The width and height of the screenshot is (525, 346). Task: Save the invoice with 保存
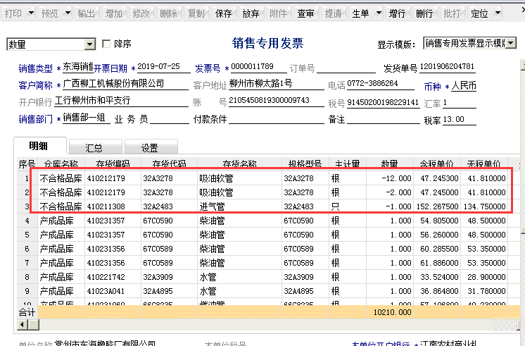[x=223, y=13]
